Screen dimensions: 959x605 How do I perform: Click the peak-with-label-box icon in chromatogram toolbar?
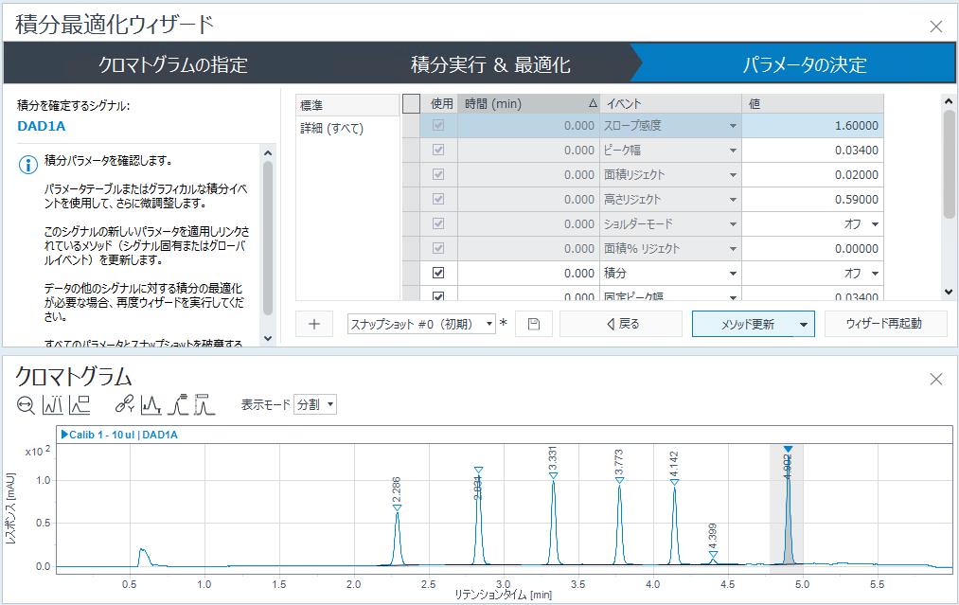coord(80,405)
